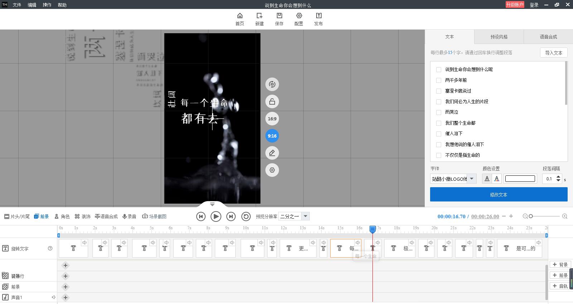Screen dimensions: 573x304
Task: Check the 两千多年前 text line
Action: click(439, 80)
